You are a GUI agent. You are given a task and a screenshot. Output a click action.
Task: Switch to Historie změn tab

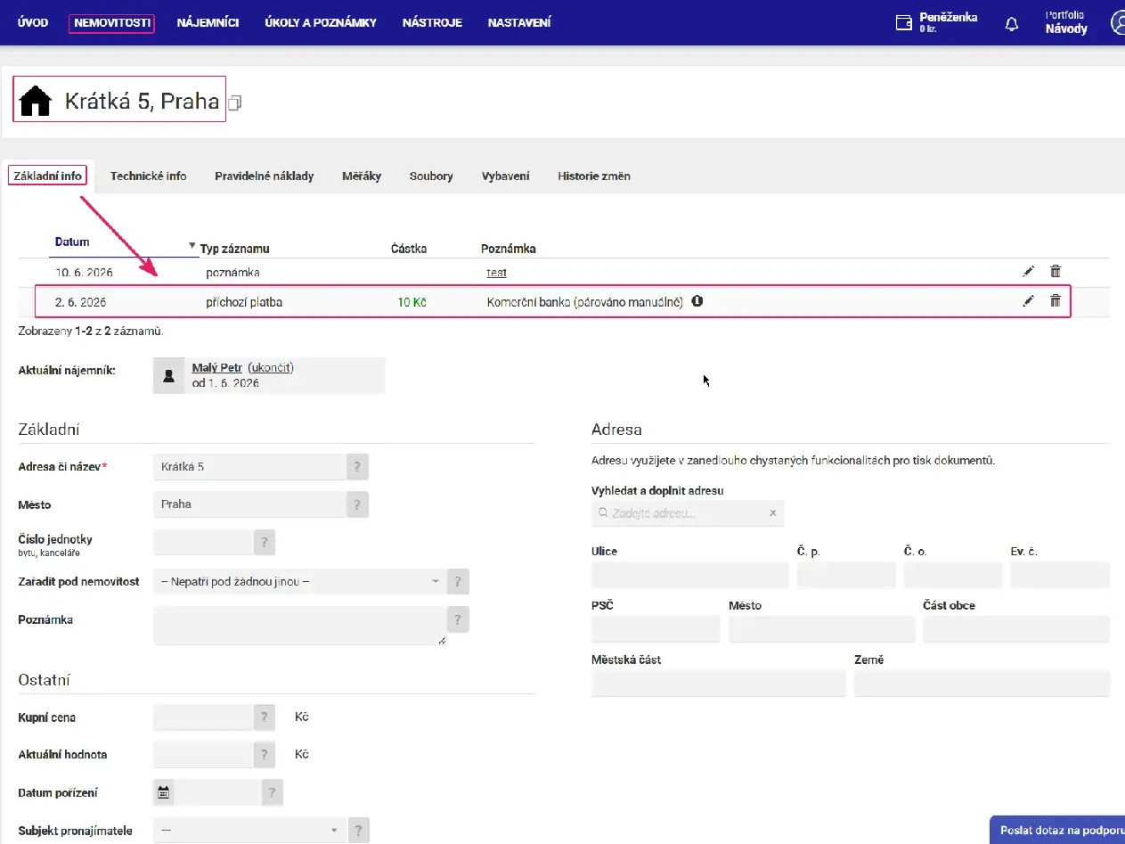tap(594, 176)
